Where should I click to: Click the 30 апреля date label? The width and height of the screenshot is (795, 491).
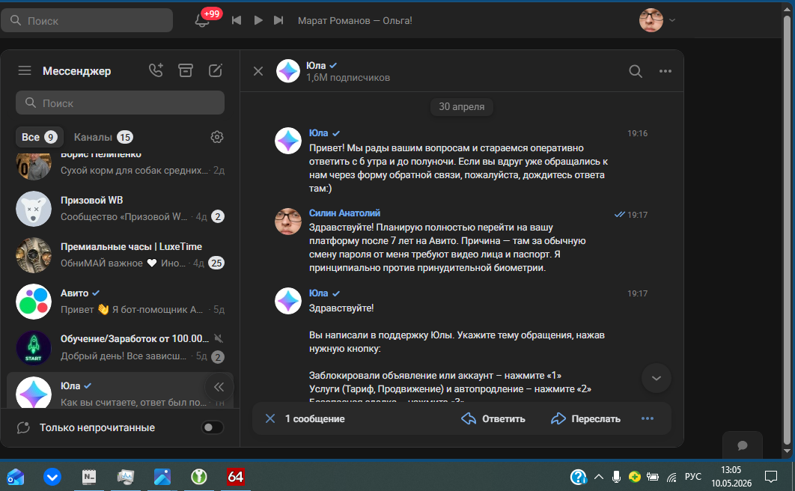coord(461,106)
